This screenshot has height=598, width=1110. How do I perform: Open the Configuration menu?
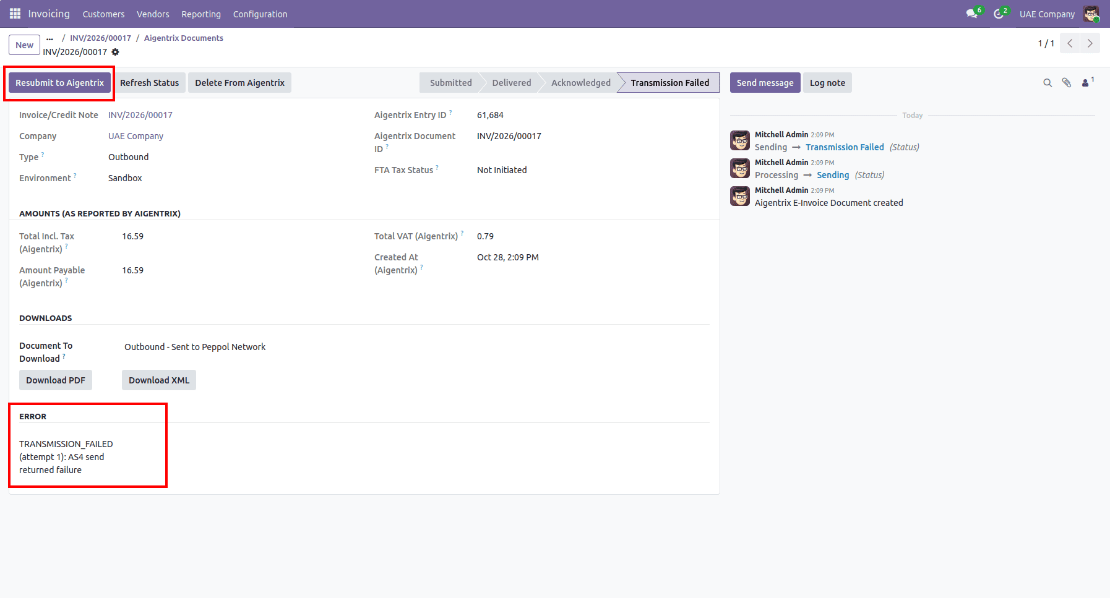(x=260, y=14)
